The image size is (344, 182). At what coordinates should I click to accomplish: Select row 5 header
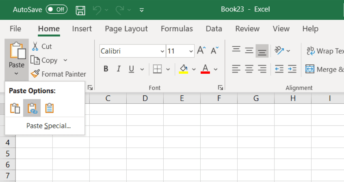(8, 154)
